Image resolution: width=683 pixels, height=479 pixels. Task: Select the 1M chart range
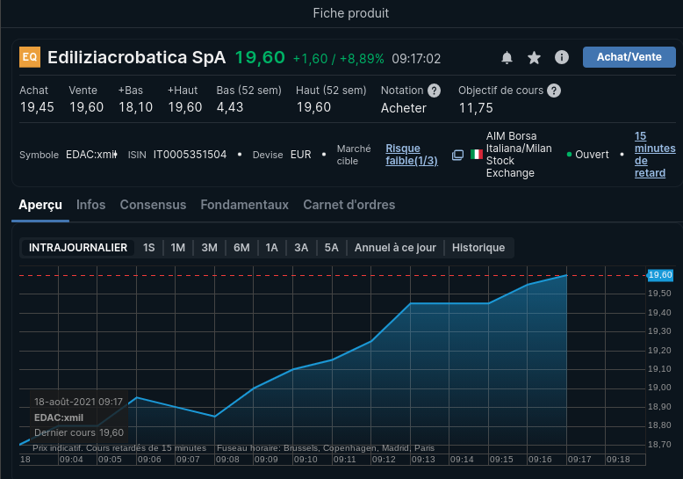click(x=177, y=248)
